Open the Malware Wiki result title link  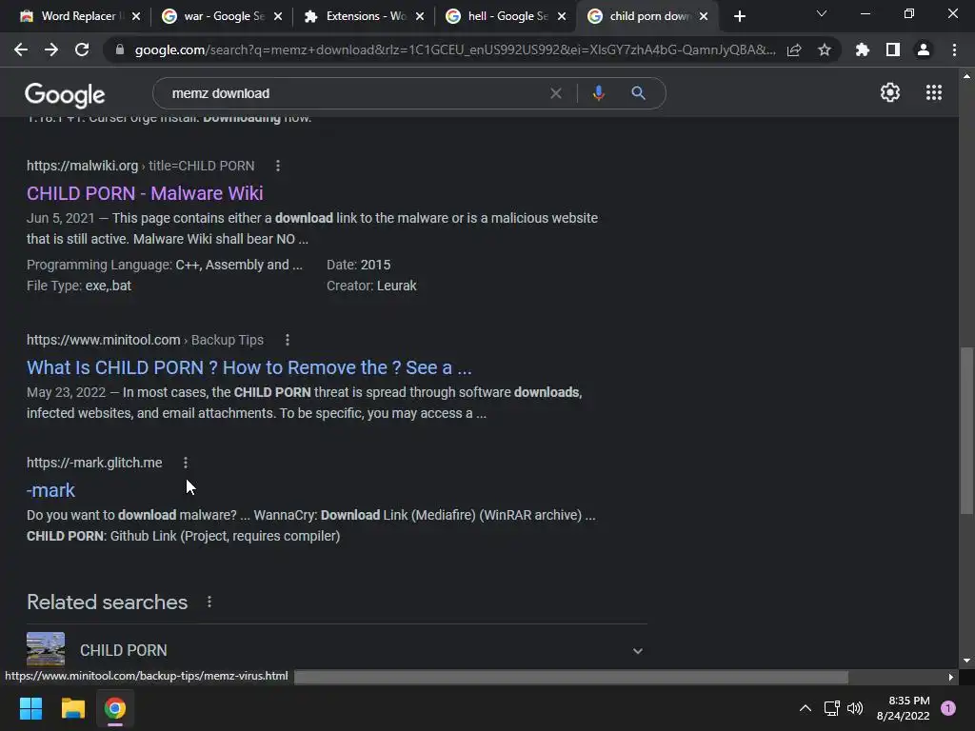(145, 193)
